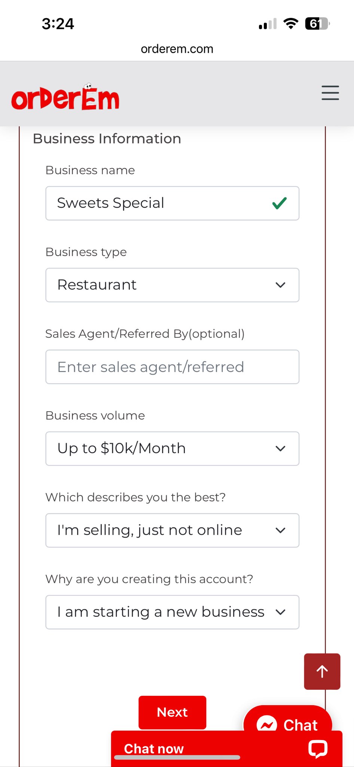
Task: Tap the live chat speech bubble icon
Action: point(318,749)
